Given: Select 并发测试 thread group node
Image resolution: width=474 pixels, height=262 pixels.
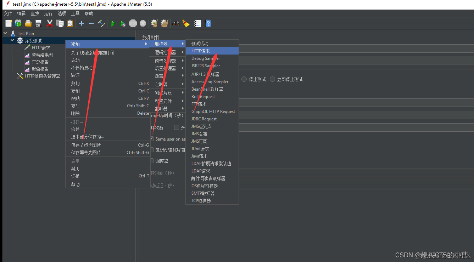Looking at the screenshot, I should [33, 41].
